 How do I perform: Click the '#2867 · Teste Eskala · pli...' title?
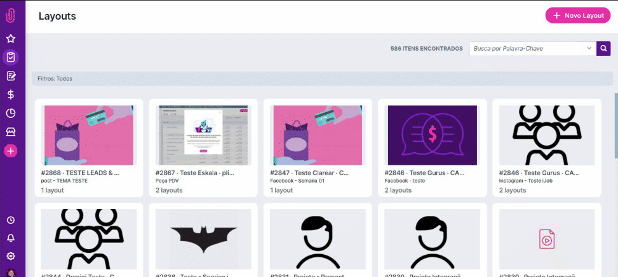[195, 173]
